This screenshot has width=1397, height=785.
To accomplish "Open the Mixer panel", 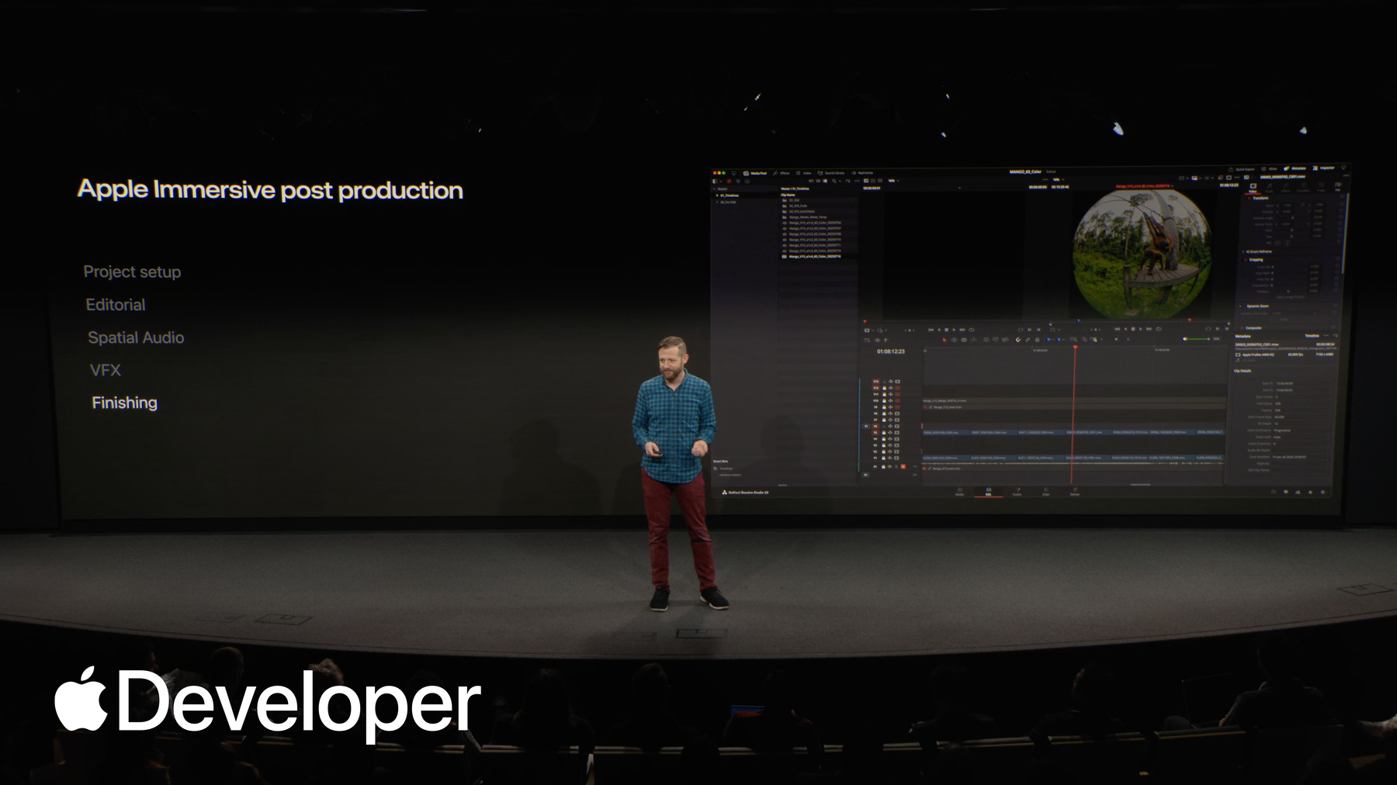I will click(1270, 169).
